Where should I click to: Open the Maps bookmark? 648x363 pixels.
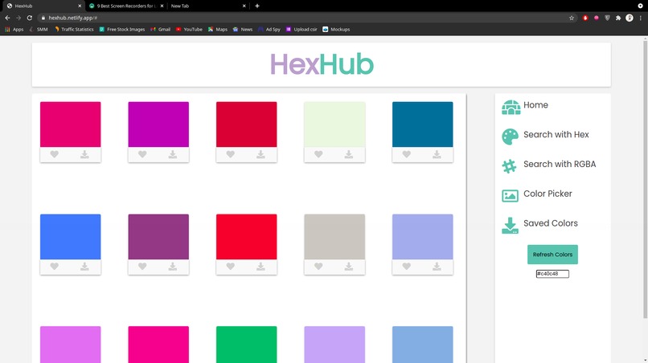pos(217,30)
